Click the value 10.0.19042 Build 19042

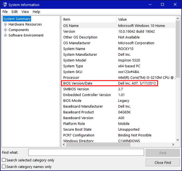tap(136, 31)
